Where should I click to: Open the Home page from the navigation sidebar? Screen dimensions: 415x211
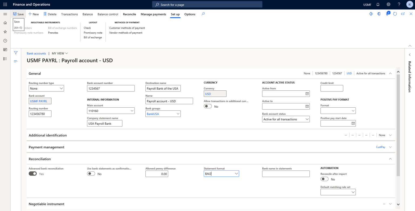[x=5, y=23]
